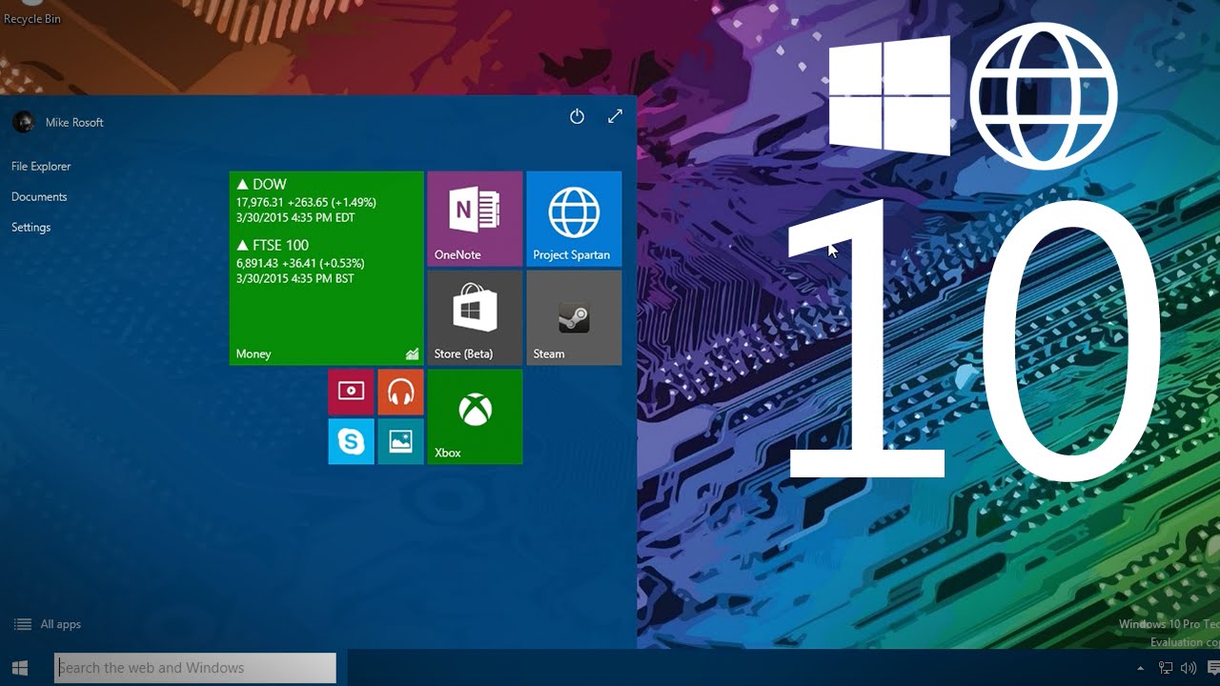1220x686 pixels.
Task: Click the network status tray icon
Action: [1165, 668]
